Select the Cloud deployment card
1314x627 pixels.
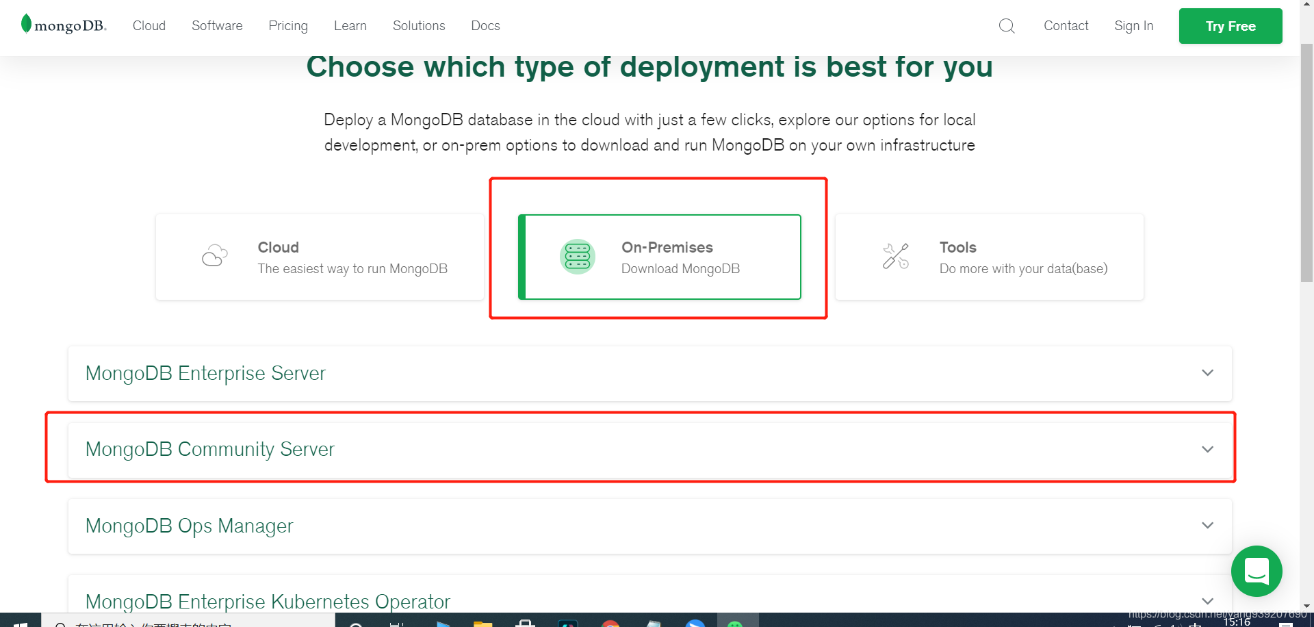tap(320, 257)
